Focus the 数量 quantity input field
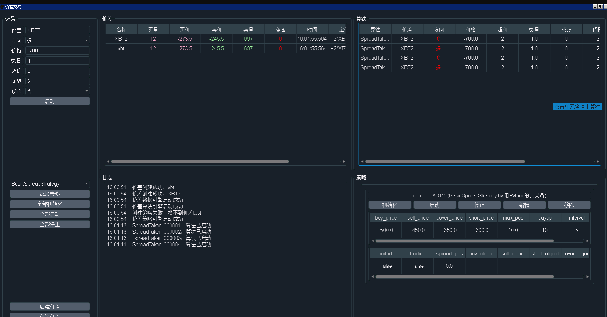Screen dimensions: 607x317 [x=58, y=61]
